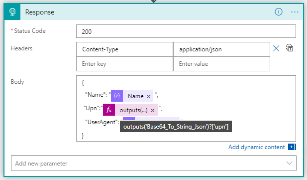The width and height of the screenshot is (307, 180).
Task: Click the Add dynamic content link
Action: coord(256,147)
